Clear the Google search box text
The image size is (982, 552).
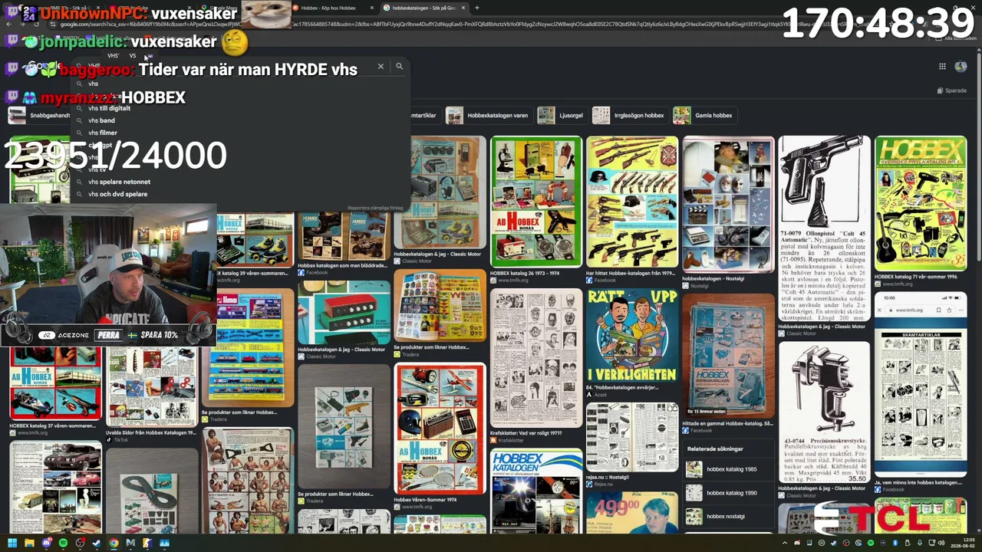point(381,67)
